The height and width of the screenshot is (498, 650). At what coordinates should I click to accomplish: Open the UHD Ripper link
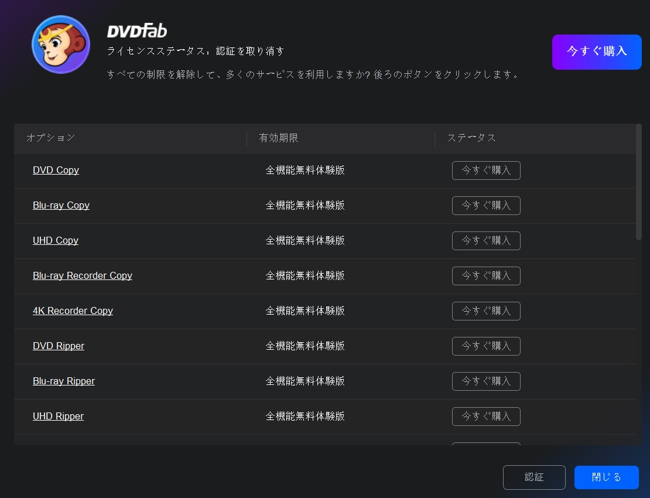coord(58,417)
